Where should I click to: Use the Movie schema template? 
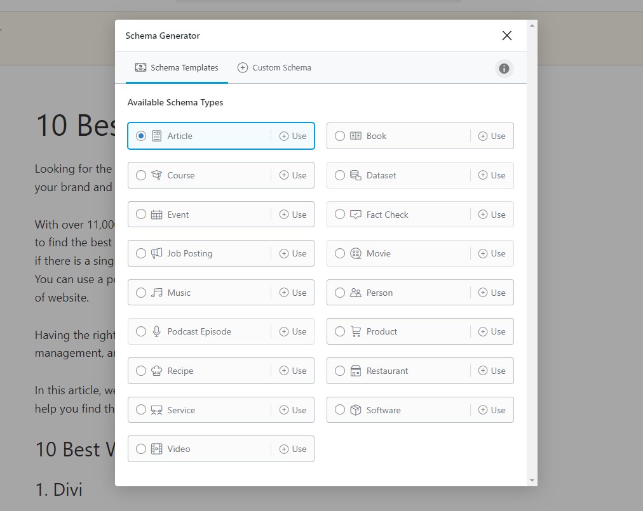pos(492,254)
